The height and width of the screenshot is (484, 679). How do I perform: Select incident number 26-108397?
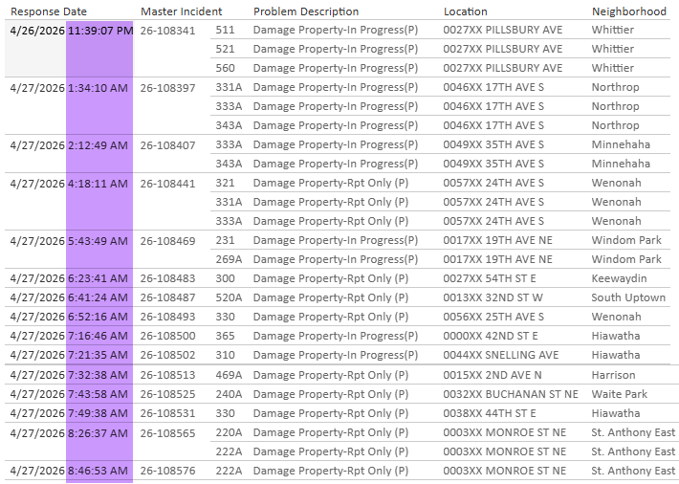tap(167, 88)
